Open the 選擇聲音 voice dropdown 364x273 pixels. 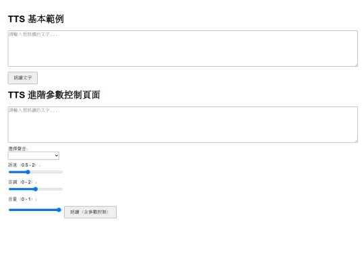34,156
